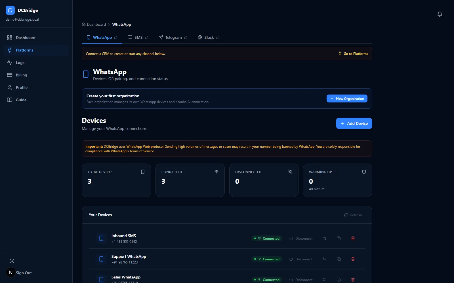Click the WhatsApp heading phone icon
Viewport: 454px width, 283px height.
point(86,74)
